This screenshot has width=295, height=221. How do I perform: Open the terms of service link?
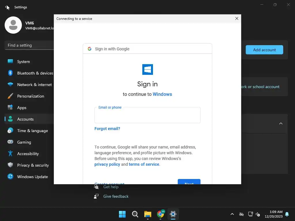[144, 164]
